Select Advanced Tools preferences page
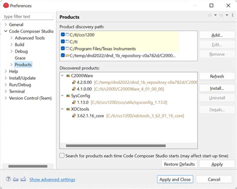Screen dimensions: 237x189 pos(29,38)
